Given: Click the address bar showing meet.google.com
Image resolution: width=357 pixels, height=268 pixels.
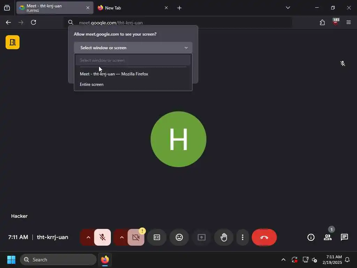Looking at the screenshot, I should point(177,23).
